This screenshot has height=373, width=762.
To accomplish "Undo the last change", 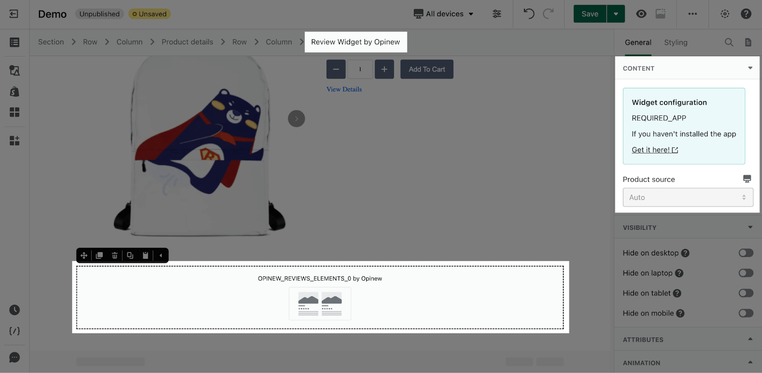I will coord(529,14).
